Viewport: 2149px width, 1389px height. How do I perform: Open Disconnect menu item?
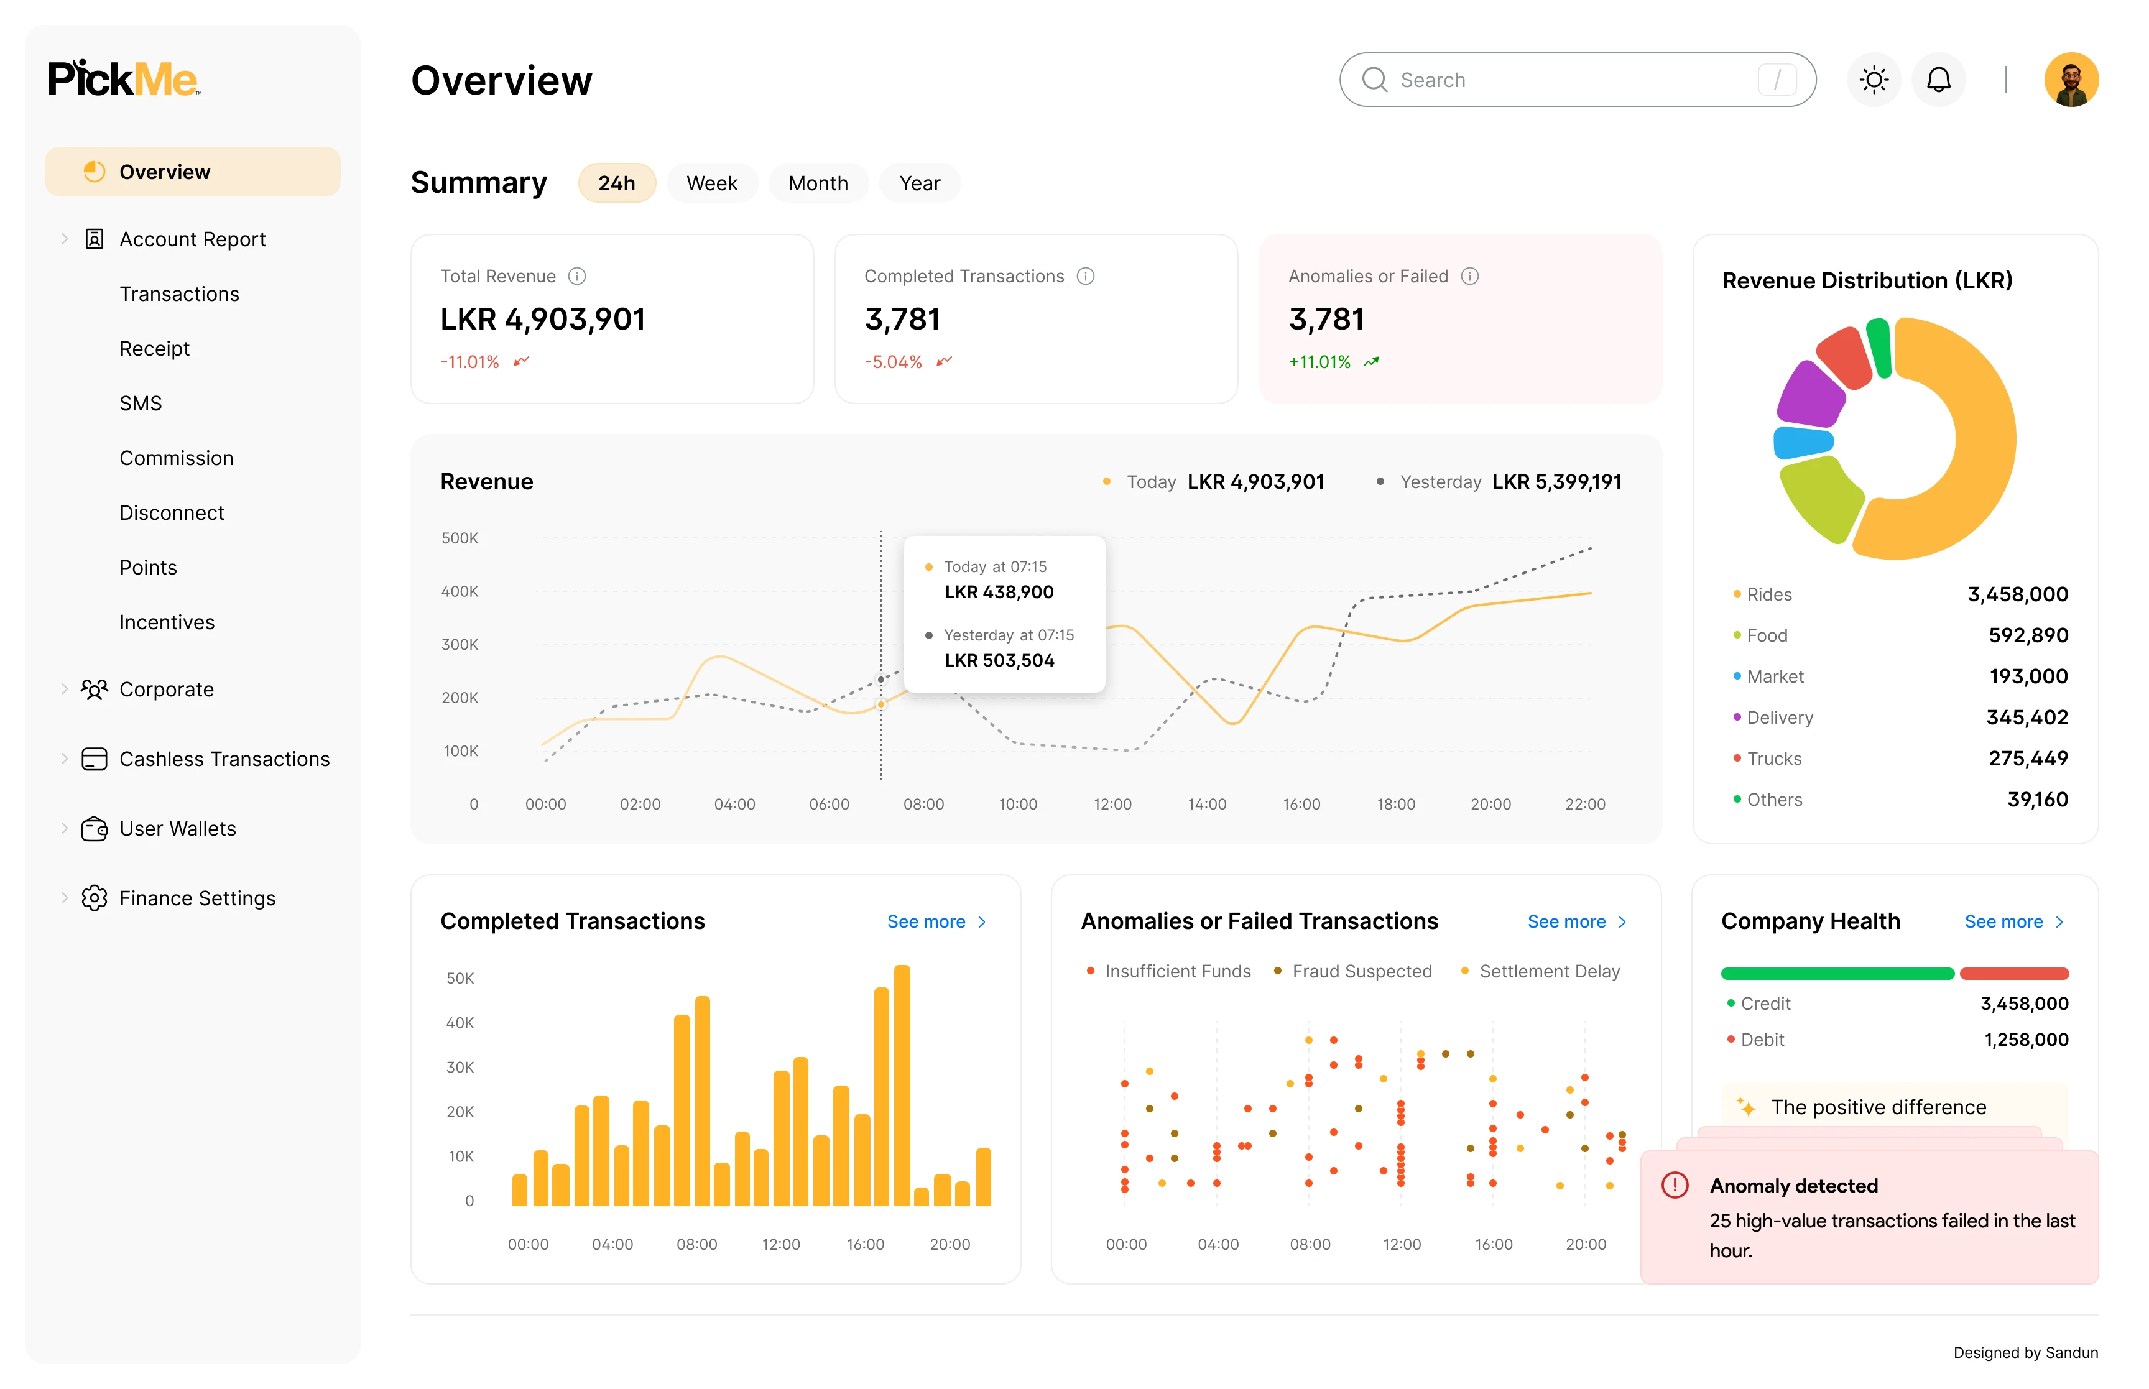(x=172, y=513)
